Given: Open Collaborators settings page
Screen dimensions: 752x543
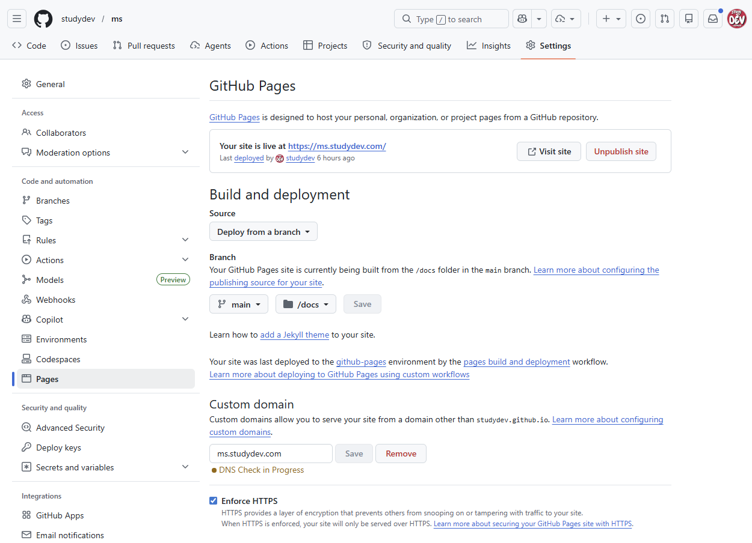Looking at the screenshot, I should click(x=106, y=133).
